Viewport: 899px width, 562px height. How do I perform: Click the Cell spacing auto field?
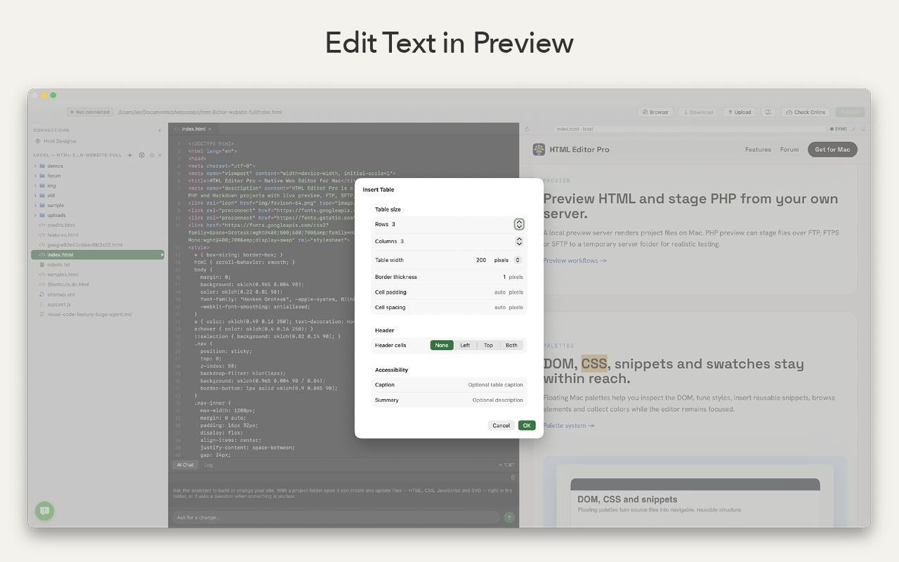pyautogui.click(x=499, y=308)
